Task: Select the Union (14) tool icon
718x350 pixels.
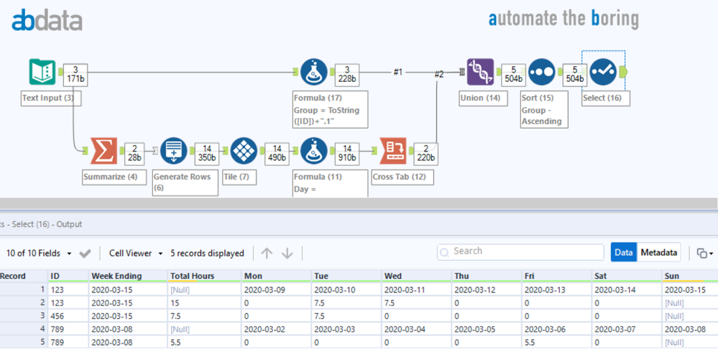Action: (480, 72)
